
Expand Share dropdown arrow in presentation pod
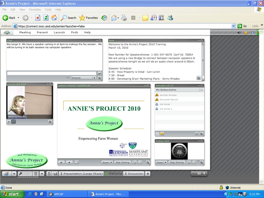point(111,163)
